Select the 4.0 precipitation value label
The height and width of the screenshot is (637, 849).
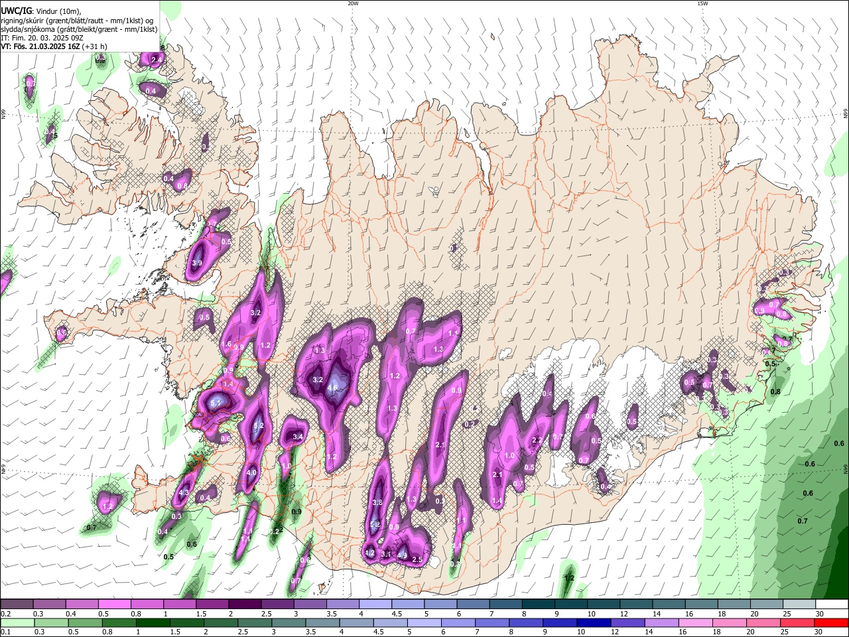tap(251, 472)
